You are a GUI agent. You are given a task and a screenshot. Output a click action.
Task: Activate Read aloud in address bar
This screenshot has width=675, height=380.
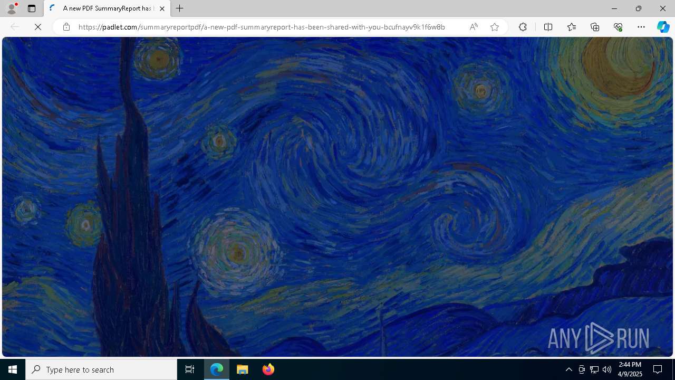pos(474,27)
